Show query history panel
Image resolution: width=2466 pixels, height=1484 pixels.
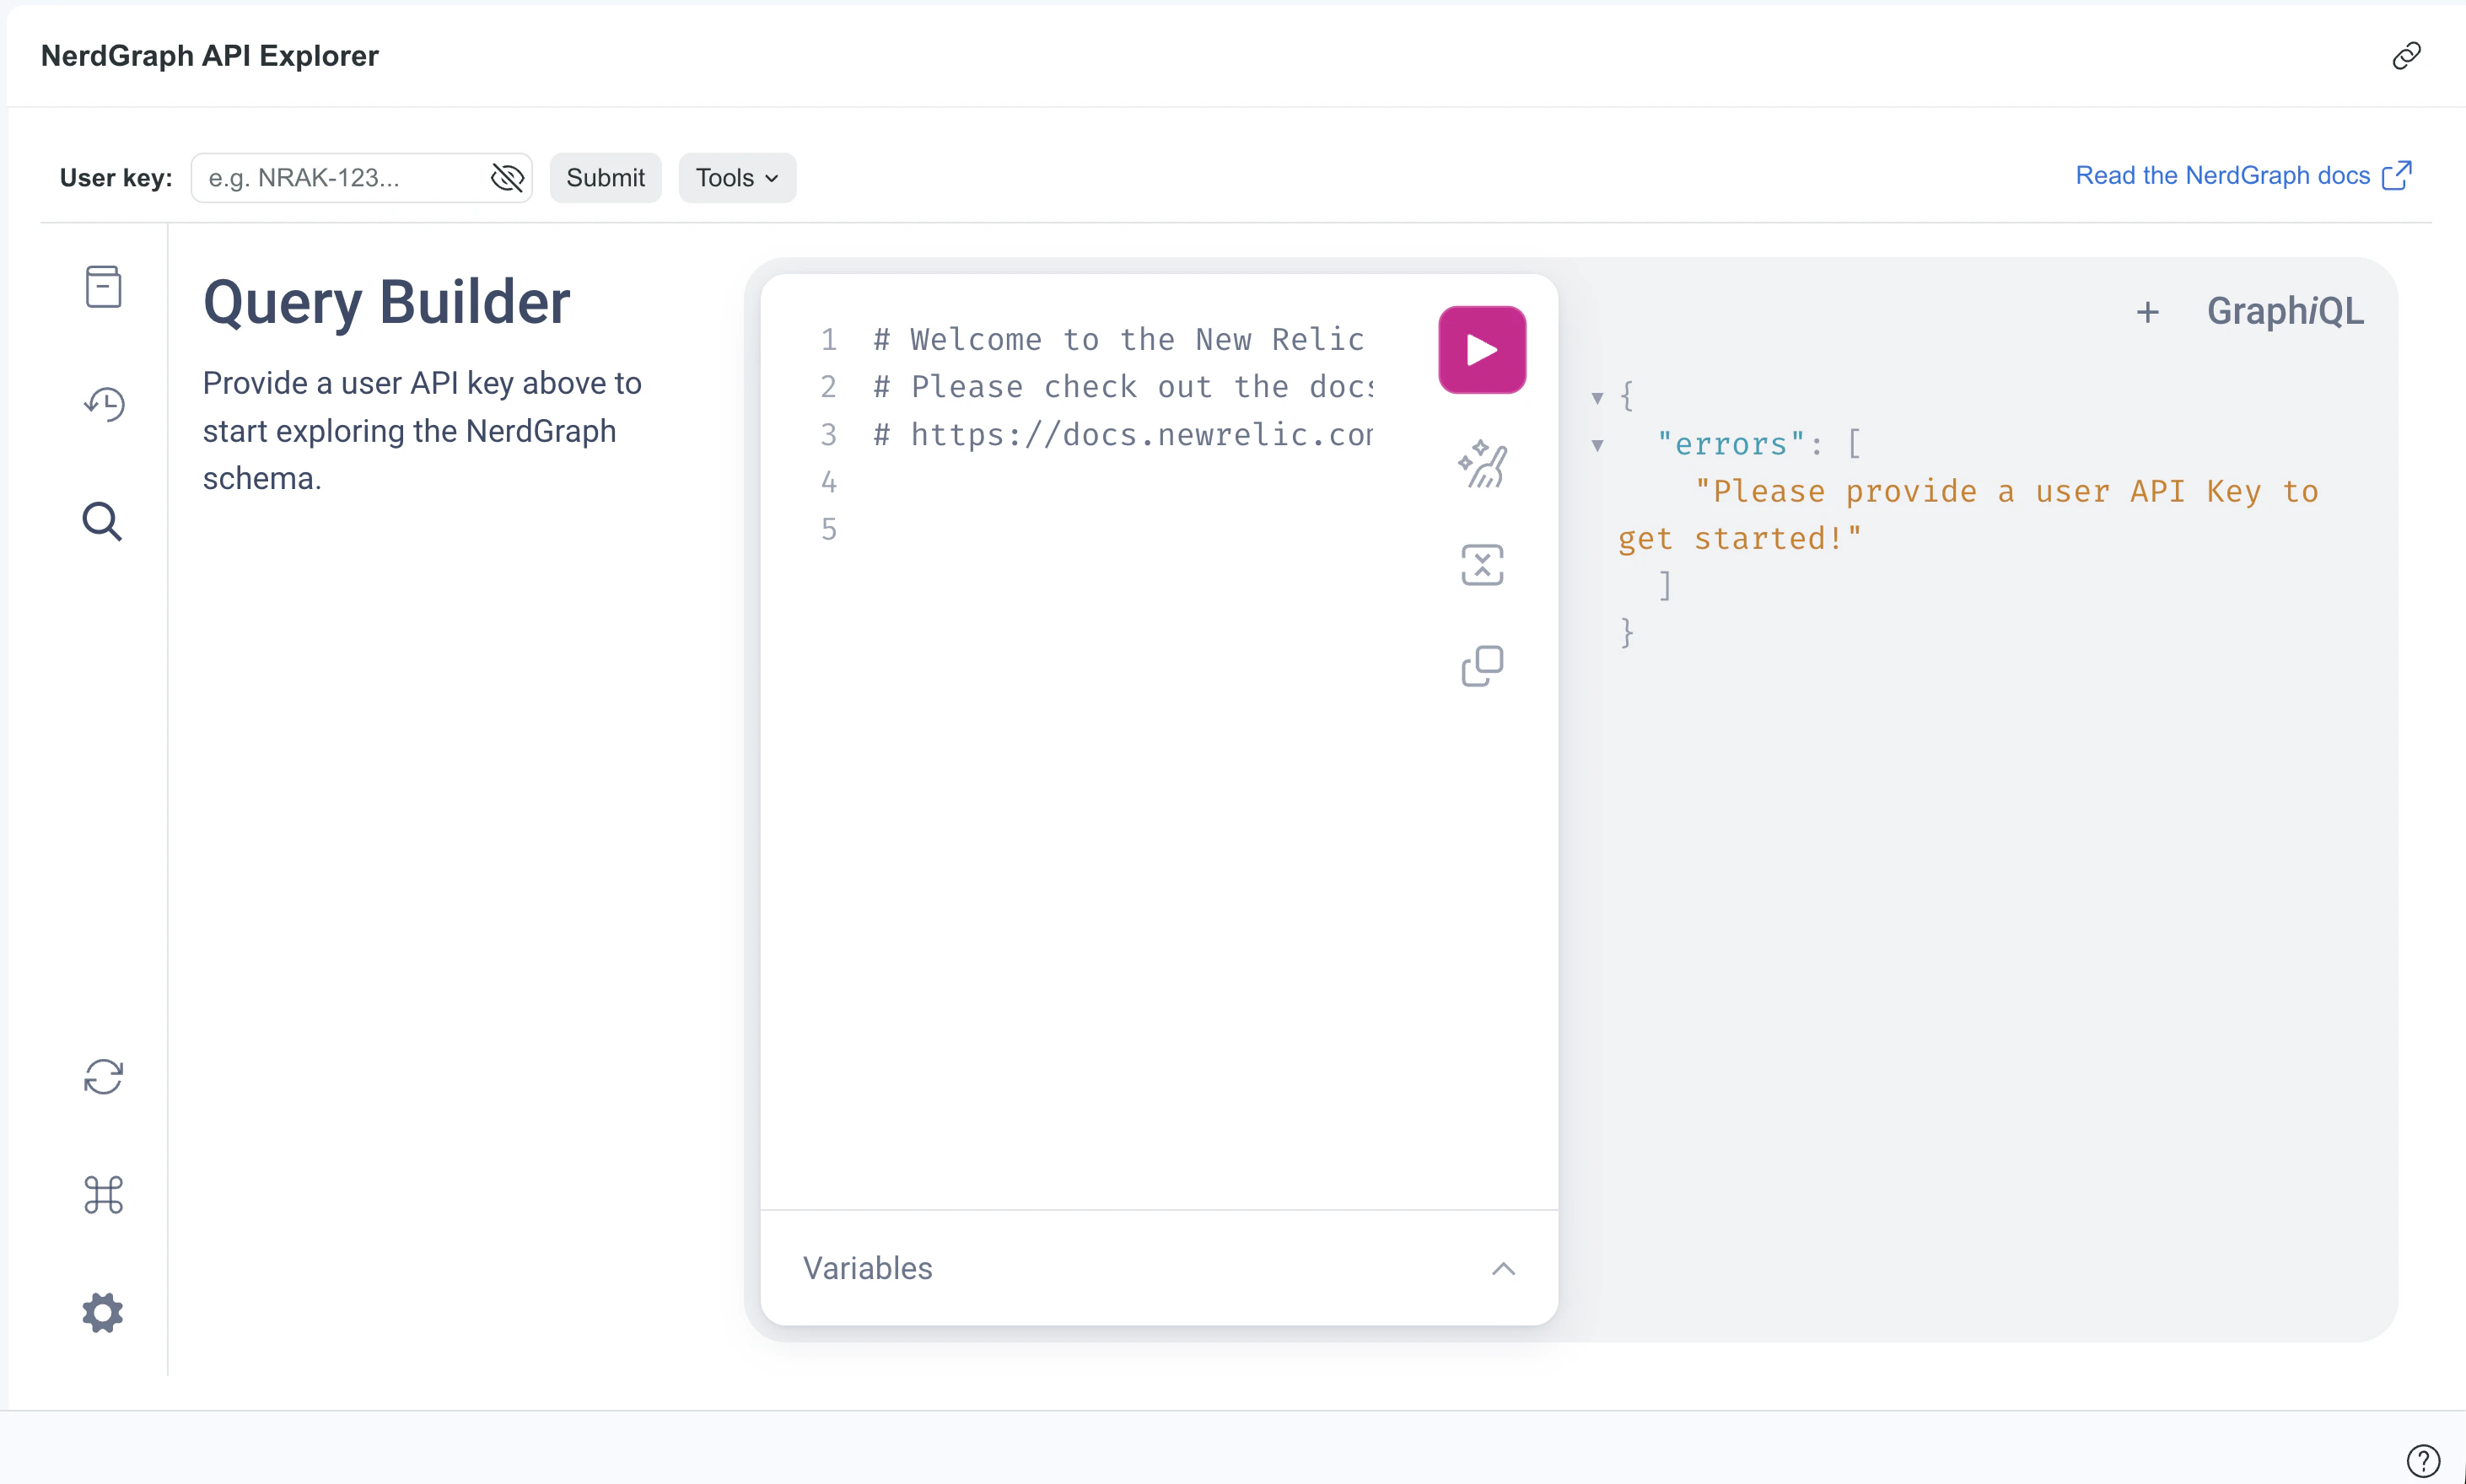(103, 404)
